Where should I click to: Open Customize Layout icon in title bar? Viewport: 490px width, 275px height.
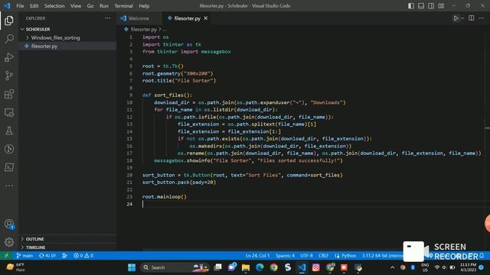(441, 6)
